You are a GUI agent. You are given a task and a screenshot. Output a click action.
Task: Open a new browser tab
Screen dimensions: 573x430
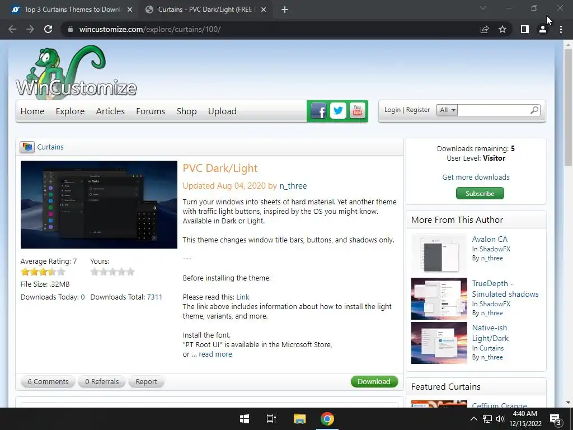285,10
